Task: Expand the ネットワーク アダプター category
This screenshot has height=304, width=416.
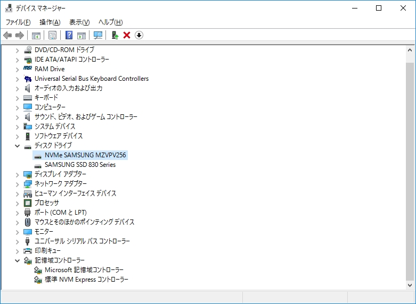Action: (x=18, y=184)
